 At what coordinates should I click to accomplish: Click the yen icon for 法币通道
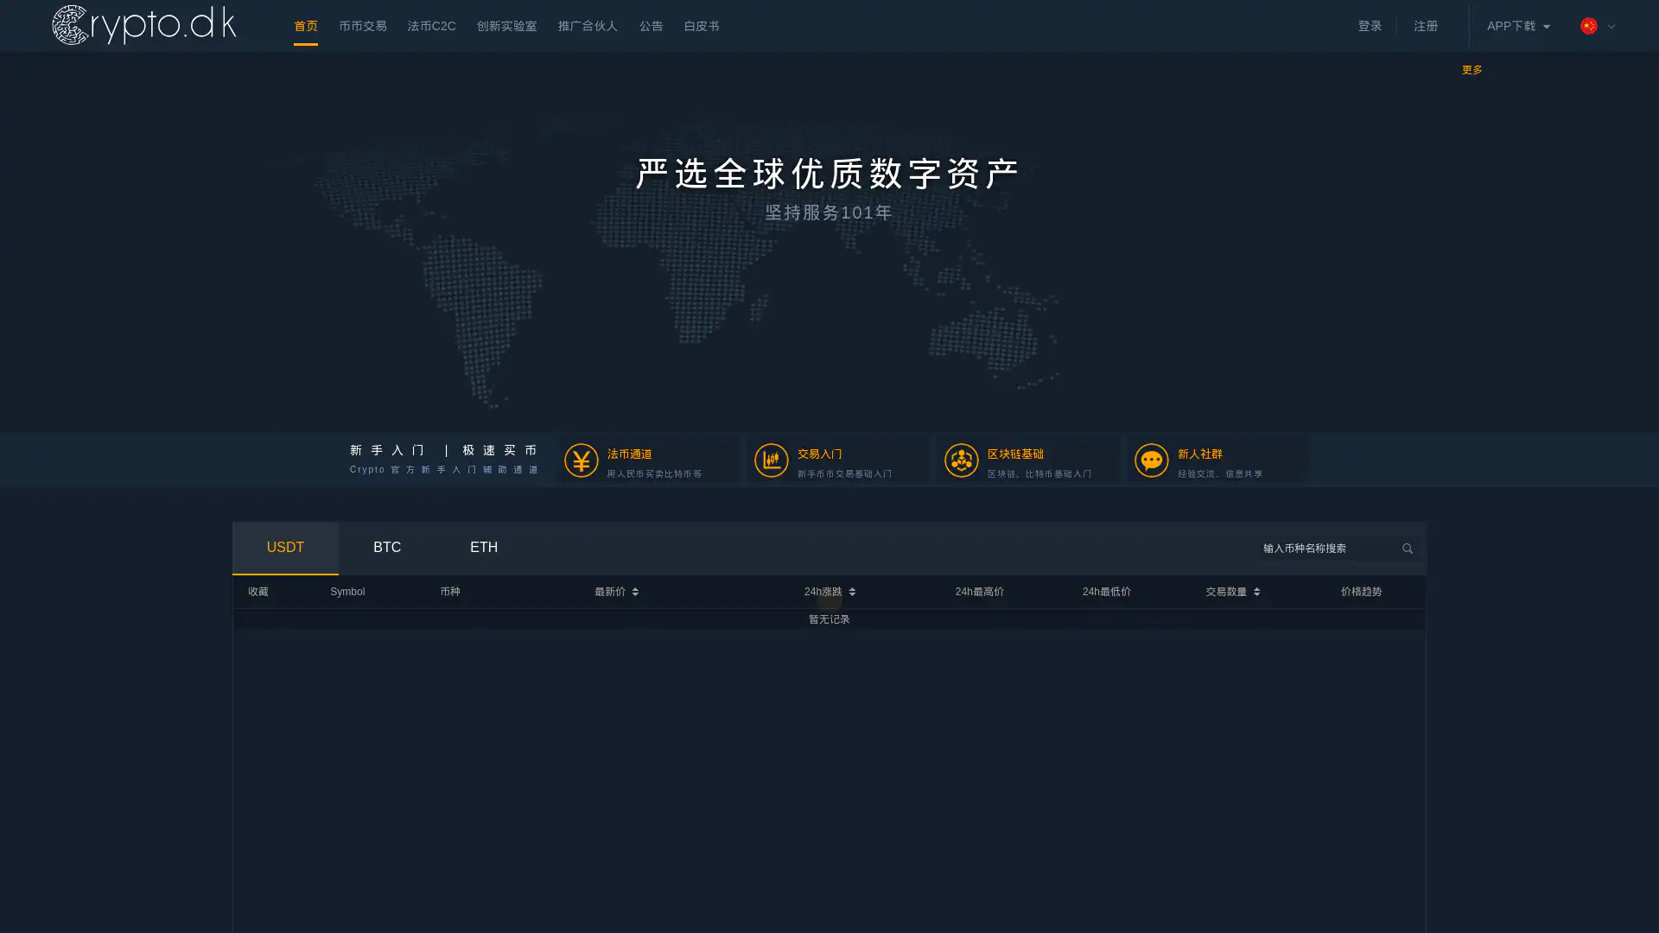(x=581, y=460)
